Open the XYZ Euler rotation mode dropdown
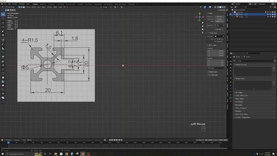Screen dimensions: 277x156 [x=216, y=68]
